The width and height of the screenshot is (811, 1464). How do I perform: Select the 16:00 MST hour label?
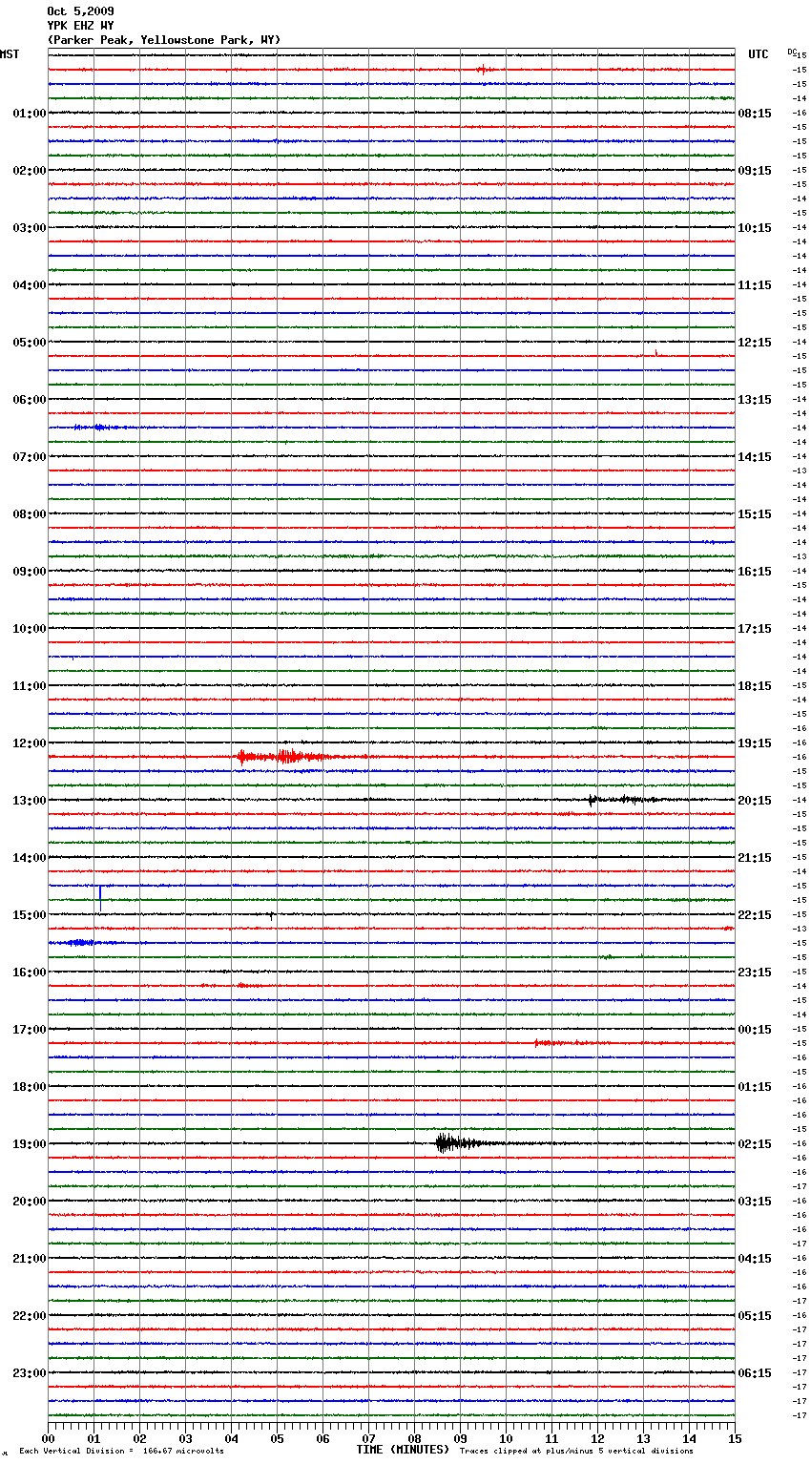(x=30, y=973)
